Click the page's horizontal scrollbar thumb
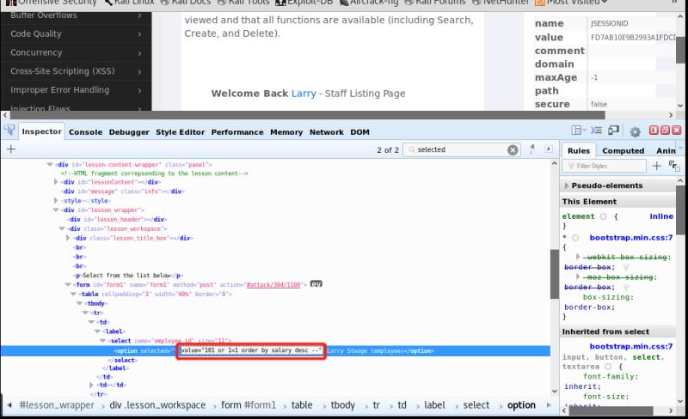This screenshot has height=419, width=688. point(307,115)
